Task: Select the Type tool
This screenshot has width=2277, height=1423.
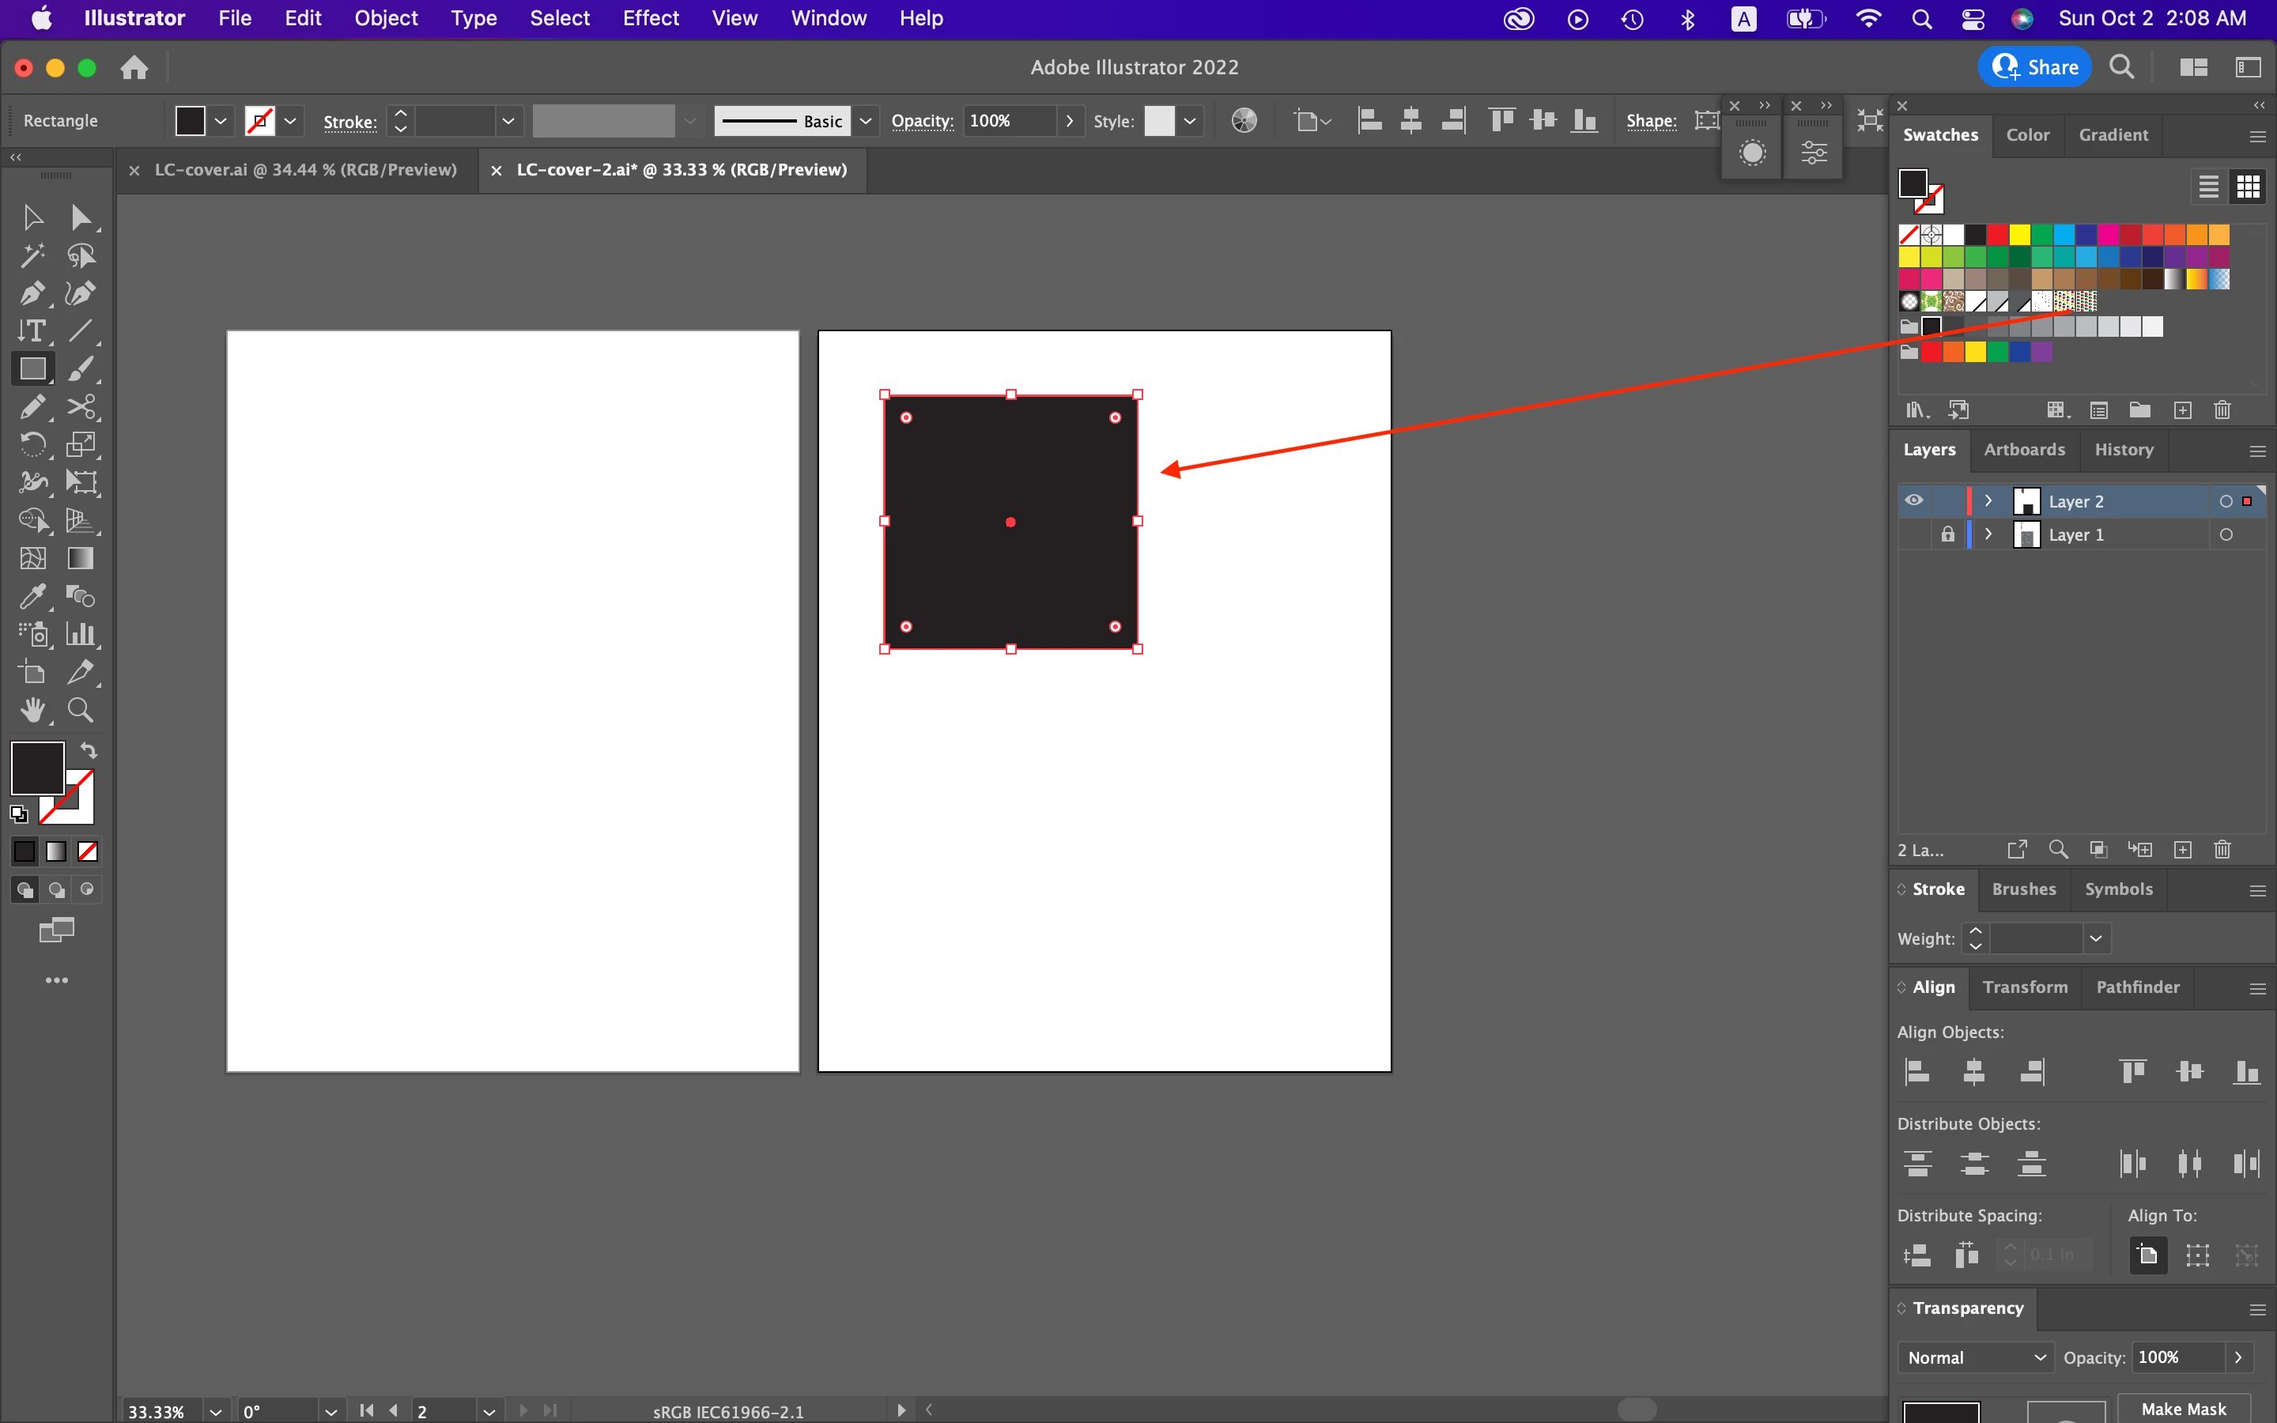Action: [x=32, y=331]
